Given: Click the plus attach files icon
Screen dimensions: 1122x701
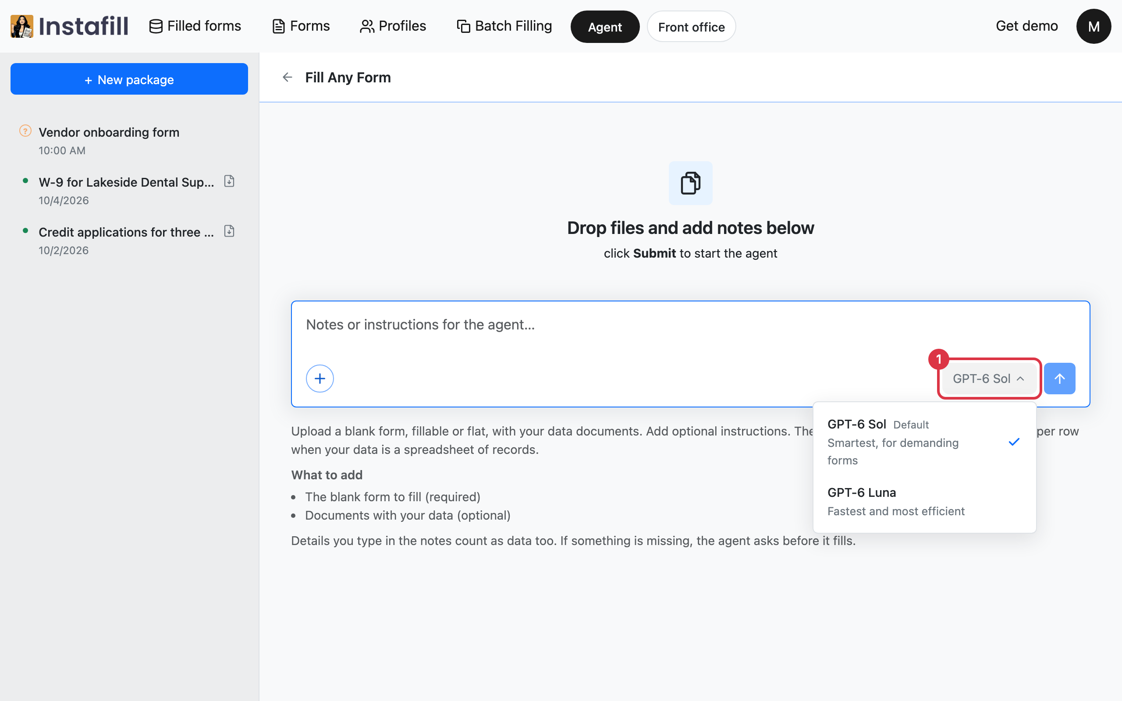Looking at the screenshot, I should 320,378.
